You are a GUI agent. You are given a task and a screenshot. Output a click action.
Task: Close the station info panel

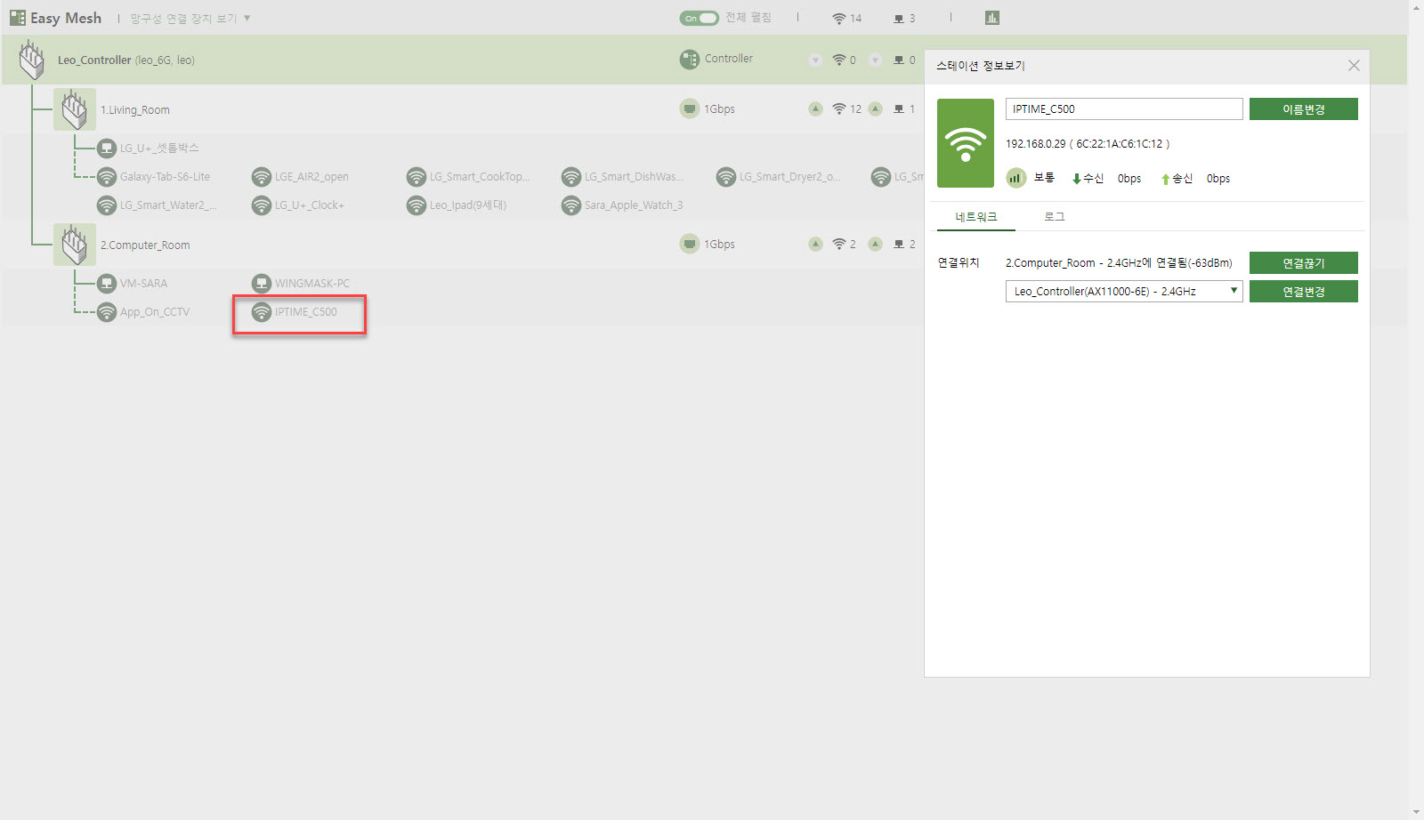point(1354,66)
